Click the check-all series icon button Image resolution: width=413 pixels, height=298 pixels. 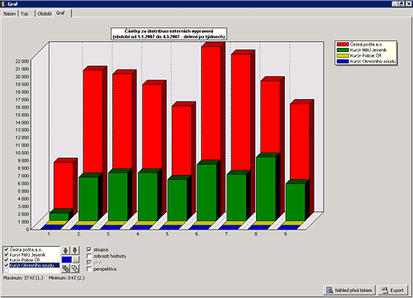66,268
